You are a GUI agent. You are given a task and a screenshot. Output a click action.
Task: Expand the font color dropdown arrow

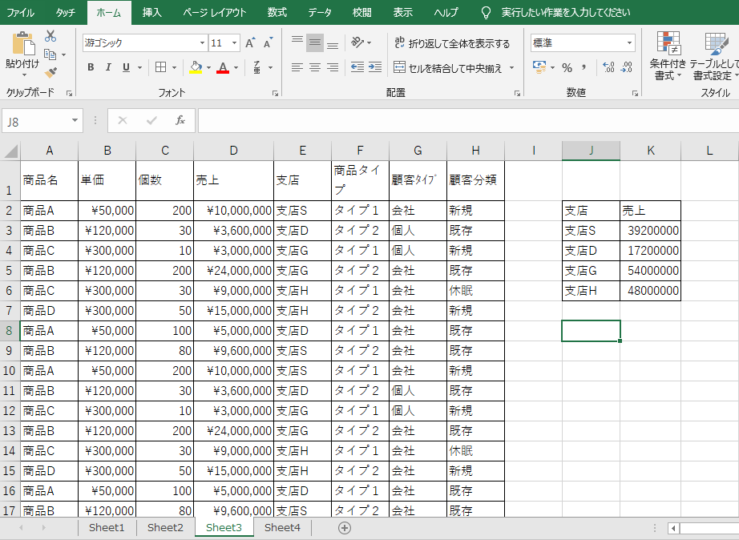coord(236,68)
